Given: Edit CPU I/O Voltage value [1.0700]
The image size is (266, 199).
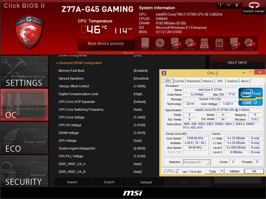Looking at the screenshot, I should click(139, 125).
